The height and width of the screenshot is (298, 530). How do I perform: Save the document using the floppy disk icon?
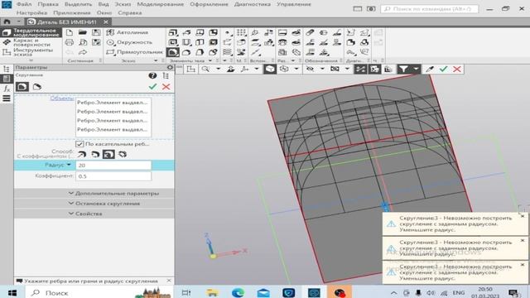pyautogui.click(x=96, y=32)
